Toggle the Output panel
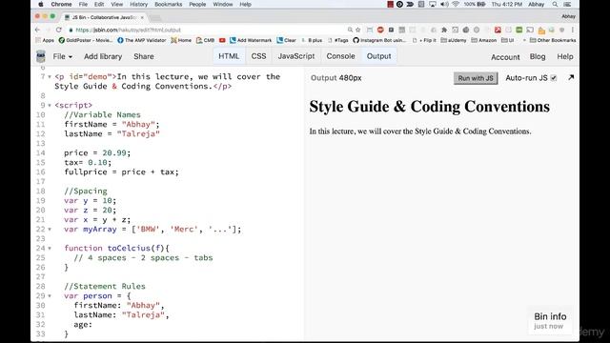The width and height of the screenshot is (610, 343). pos(379,56)
